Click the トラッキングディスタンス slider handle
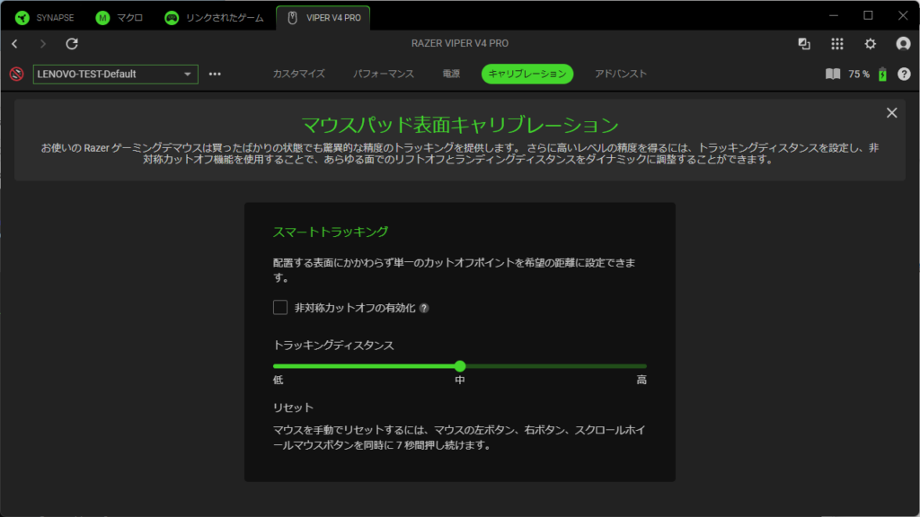The width and height of the screenshot is (920, 517). tap(460, 366)
